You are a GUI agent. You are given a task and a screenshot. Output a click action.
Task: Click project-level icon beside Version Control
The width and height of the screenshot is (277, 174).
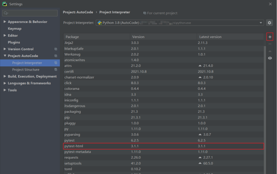tap(56, 49)
